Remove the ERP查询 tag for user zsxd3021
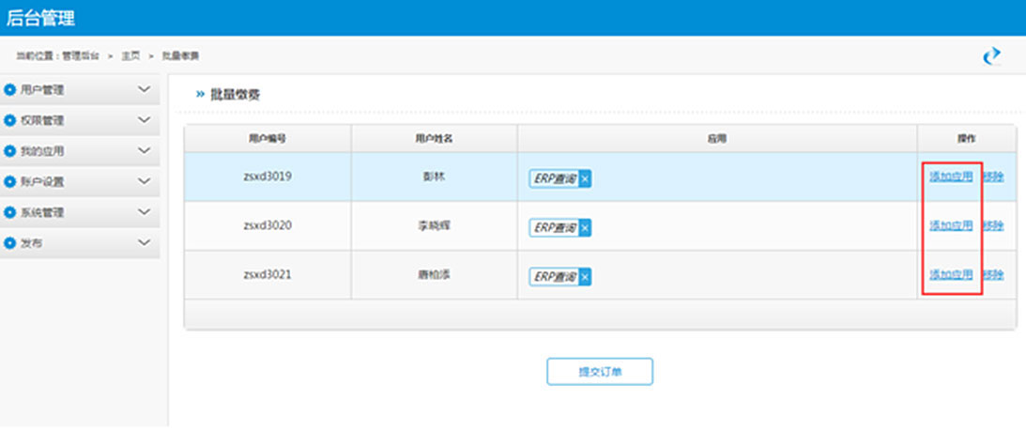The width and height of the screenshot is (1026, 431). 585,276
